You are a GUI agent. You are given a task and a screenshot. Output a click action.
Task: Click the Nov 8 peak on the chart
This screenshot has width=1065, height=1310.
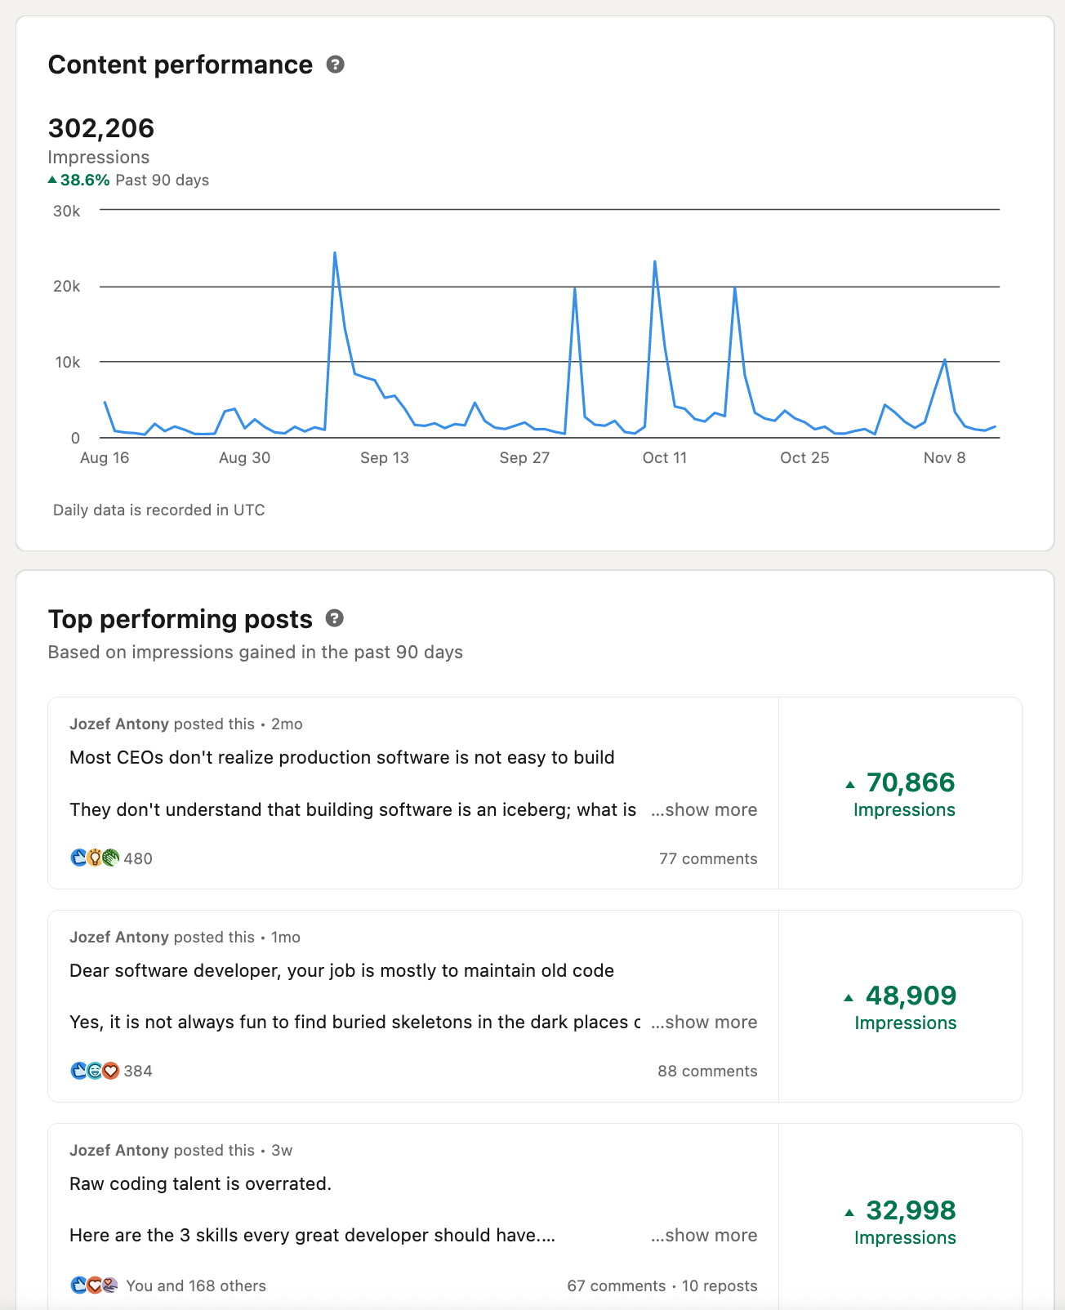(945, 359)
